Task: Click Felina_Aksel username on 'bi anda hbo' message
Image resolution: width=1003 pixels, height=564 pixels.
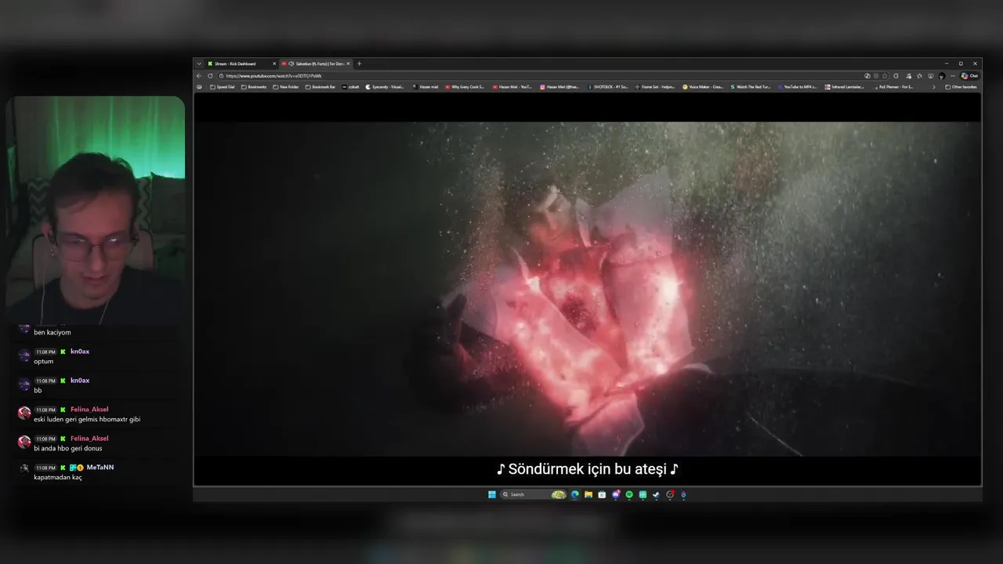Action: (x=89, y=439)
